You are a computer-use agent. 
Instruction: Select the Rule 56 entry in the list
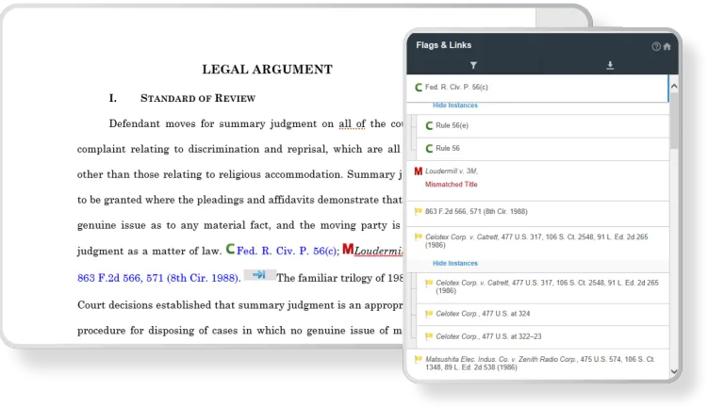pos(447,148)
